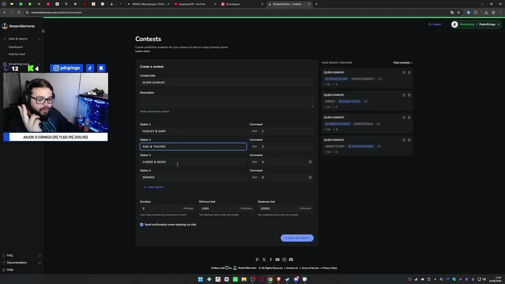Expand the Streaming tools section
505x284 pixels.
(x=39, y=64)
